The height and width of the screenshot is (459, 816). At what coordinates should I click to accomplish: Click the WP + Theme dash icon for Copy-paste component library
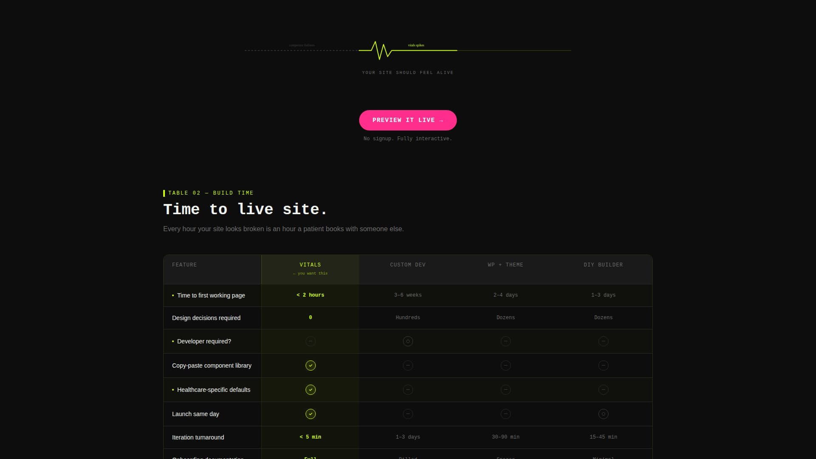pyautogui.click(x=505, y=365)
